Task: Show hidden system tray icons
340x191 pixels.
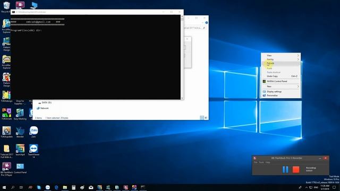Action: point(306,187)
